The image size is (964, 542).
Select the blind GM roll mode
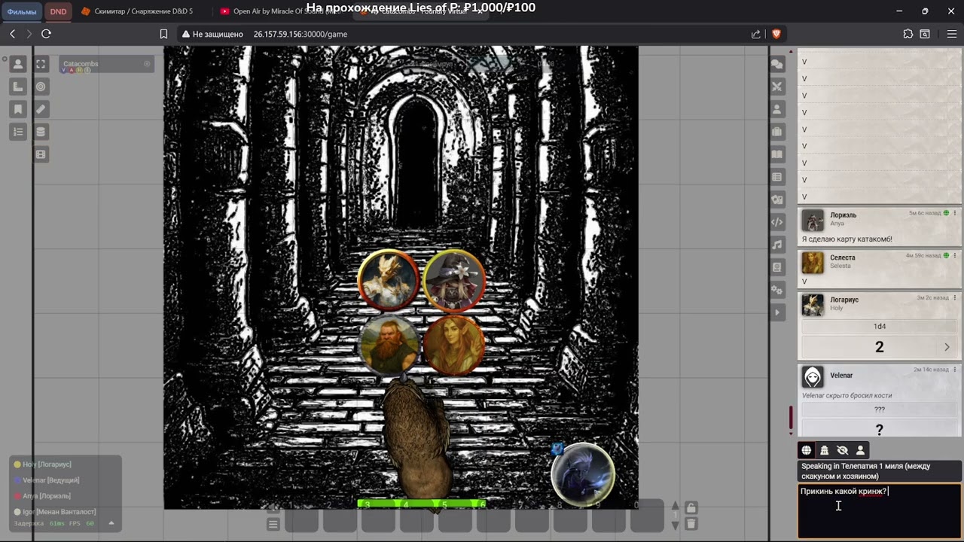tap(843, 450)
